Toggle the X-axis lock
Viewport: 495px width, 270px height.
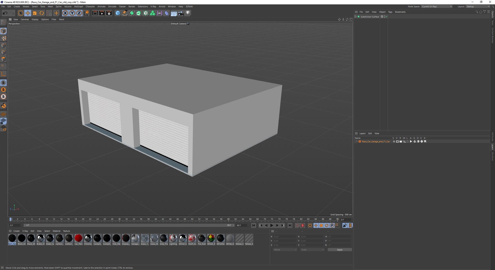(x=65, y=13)
